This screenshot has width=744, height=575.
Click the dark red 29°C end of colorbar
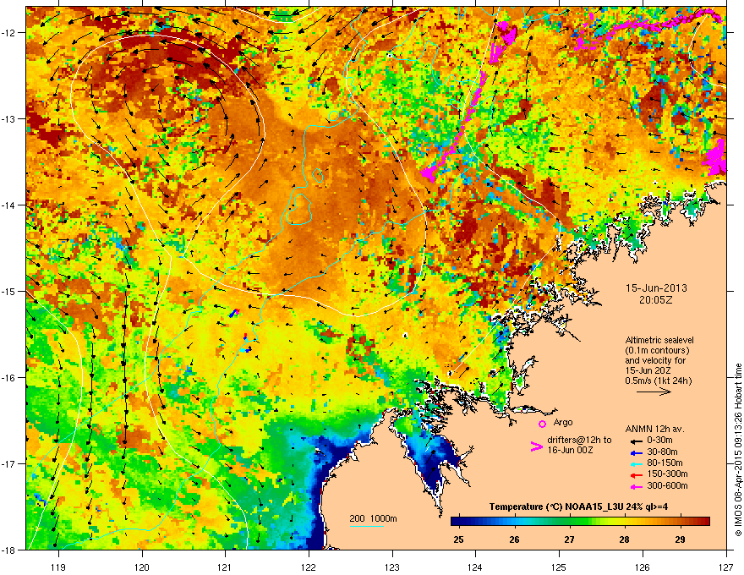pyautogui.click(x=704, y=522)
